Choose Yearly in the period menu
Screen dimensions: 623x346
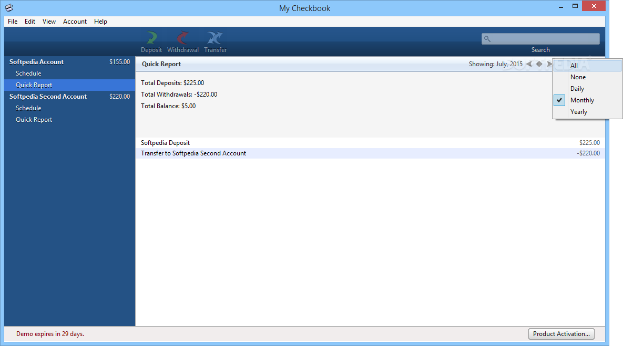click(587, 111)
